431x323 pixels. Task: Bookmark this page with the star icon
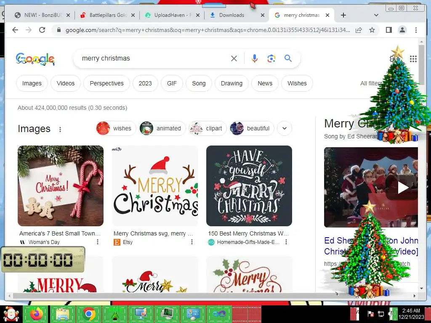pyautogui.click(x=372, y=30)
